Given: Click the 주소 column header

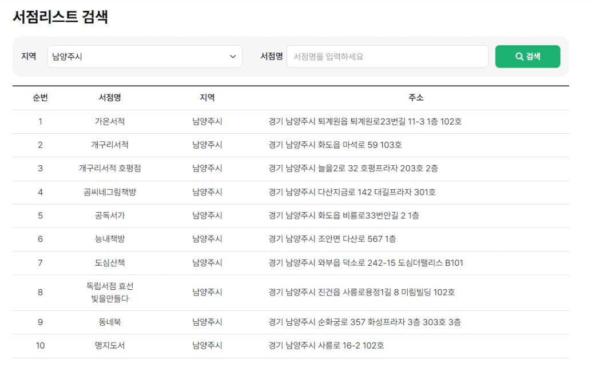Looking at the screenshot, I should click(x=416, y=98).
